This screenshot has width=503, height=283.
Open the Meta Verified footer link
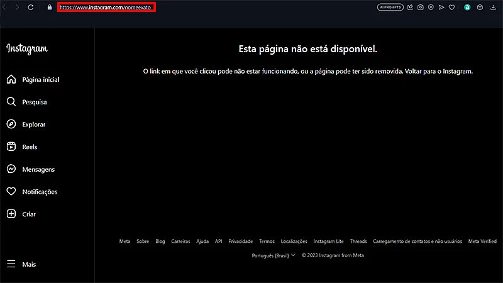[482, 241]
